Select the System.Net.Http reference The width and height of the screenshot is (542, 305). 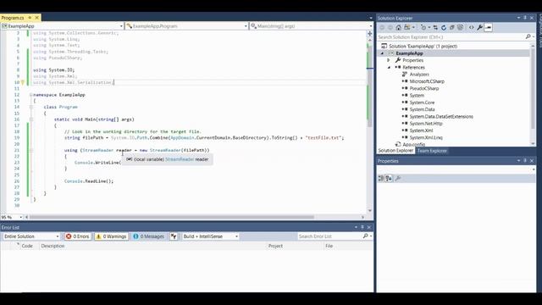(426, 124)
